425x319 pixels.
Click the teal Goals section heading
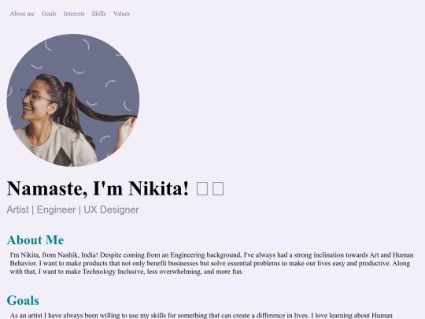23,301
